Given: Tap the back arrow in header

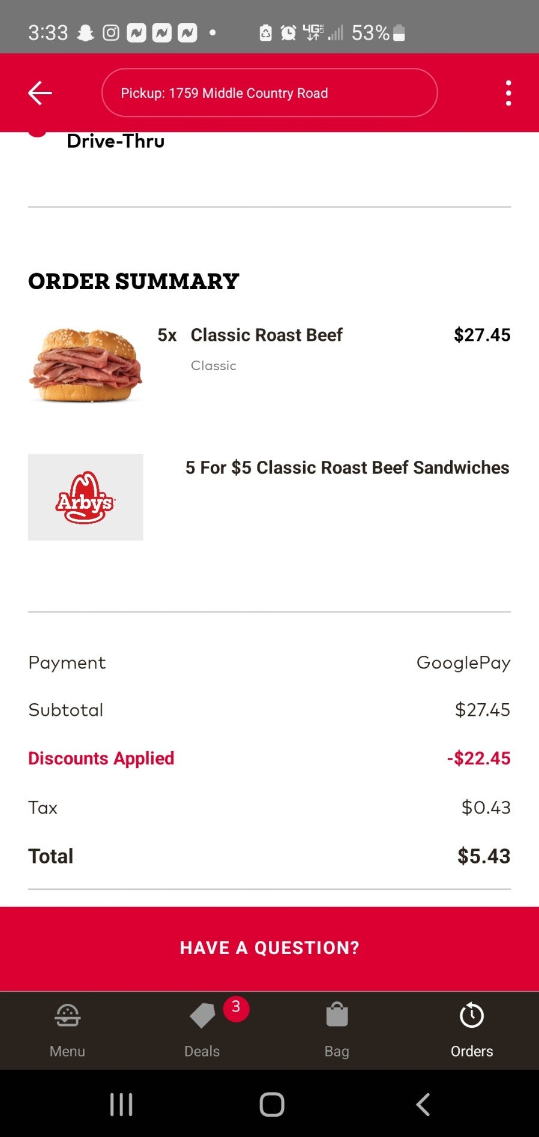Looking at the screenshot, I should click(40, 93).
